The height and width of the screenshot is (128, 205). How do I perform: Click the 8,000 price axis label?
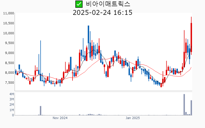9,73
